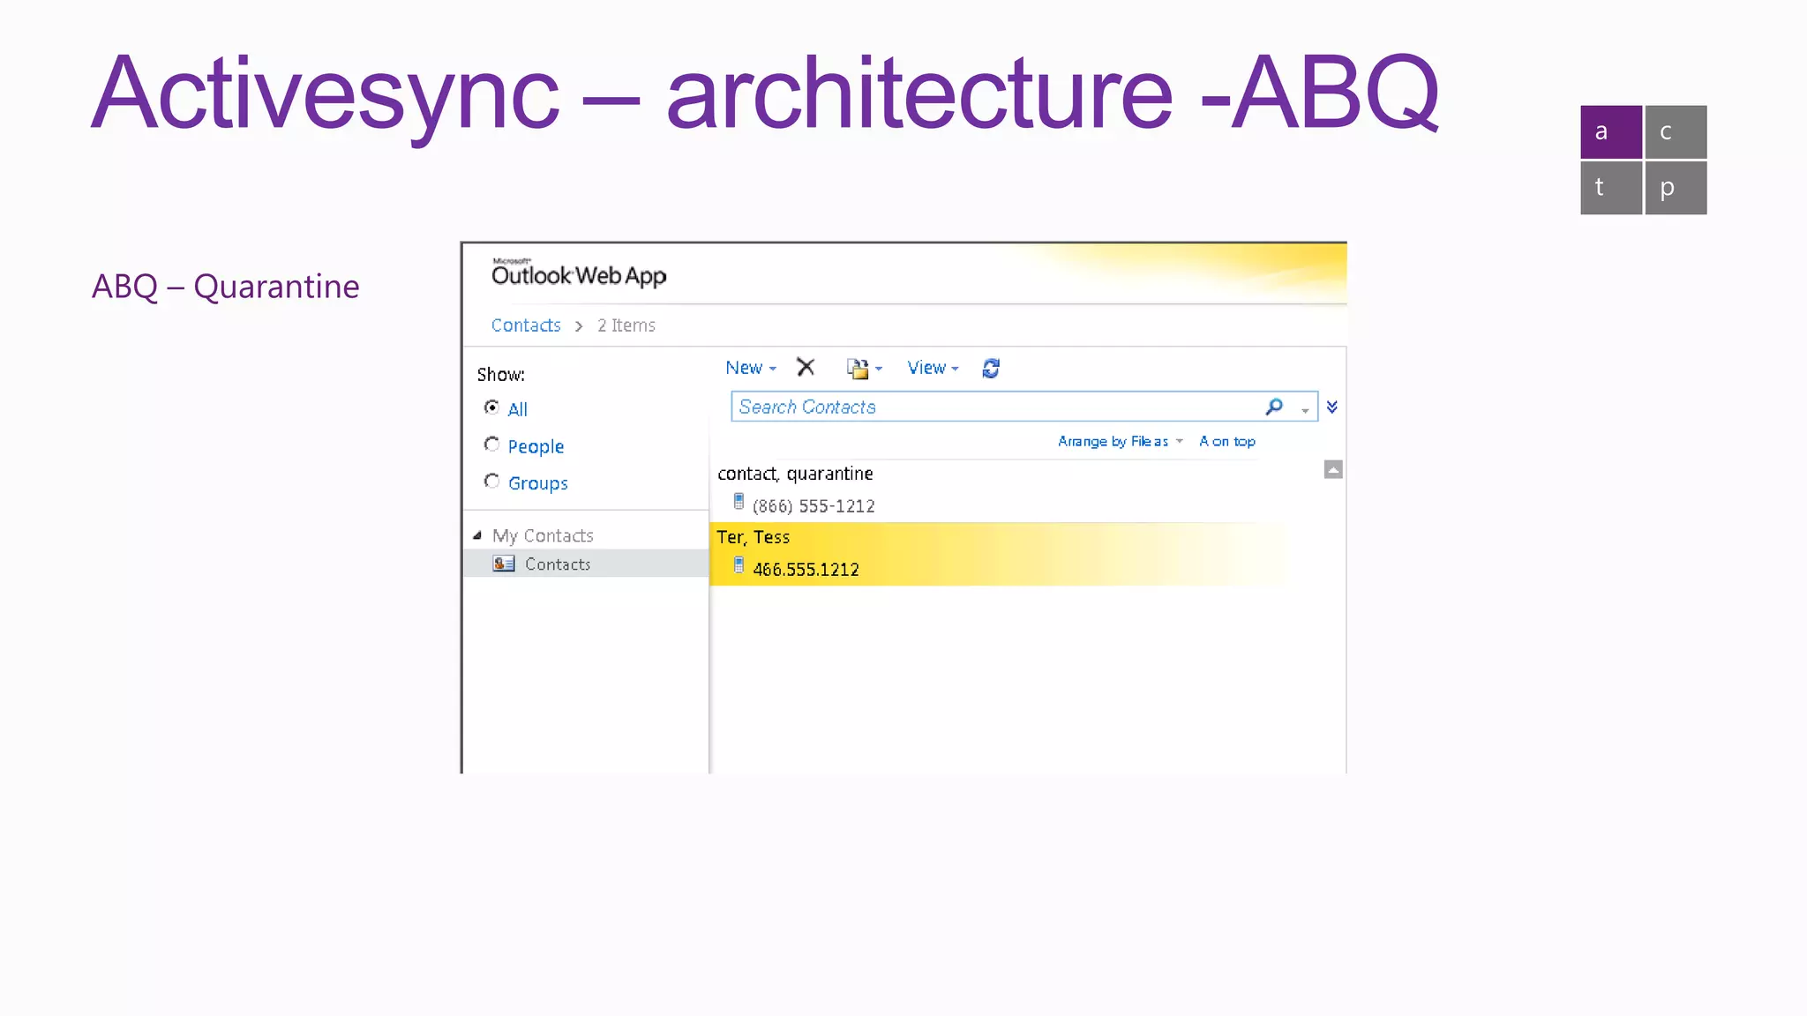The height and width of the screenshot is (1016, 1807).
Task: Click the A on top sort link
Action: [1226, 441]
